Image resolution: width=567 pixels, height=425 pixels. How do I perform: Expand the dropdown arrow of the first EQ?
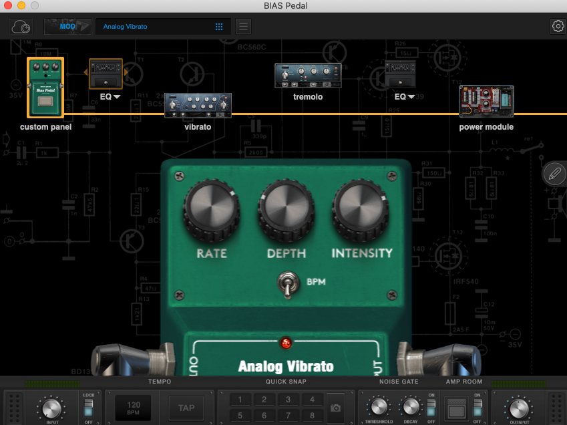point(117,97)
